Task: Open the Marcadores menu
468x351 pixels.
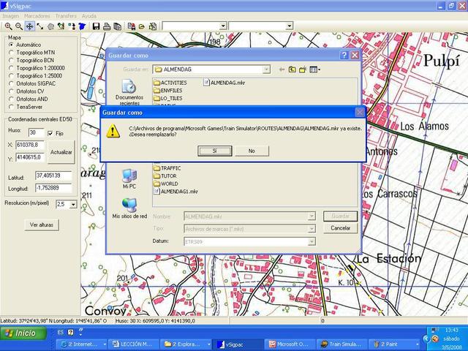Action: click(37, 15)
